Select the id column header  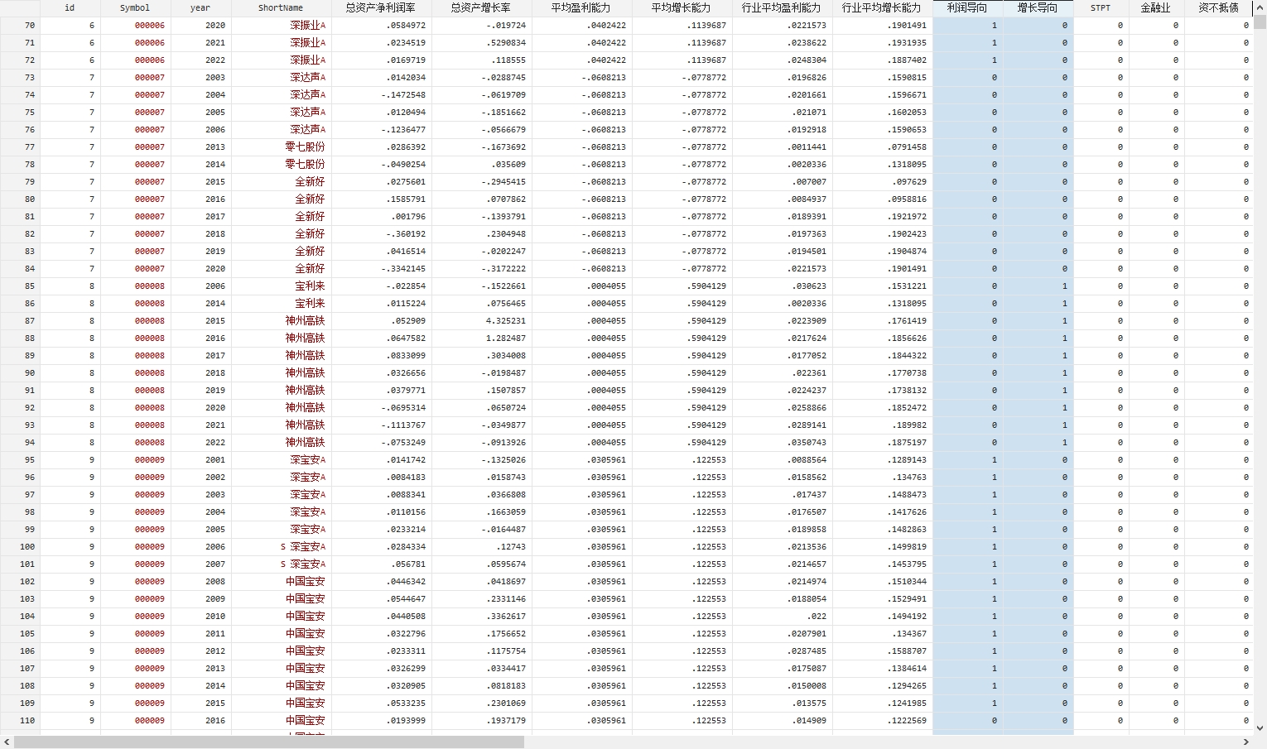[70, 7]
